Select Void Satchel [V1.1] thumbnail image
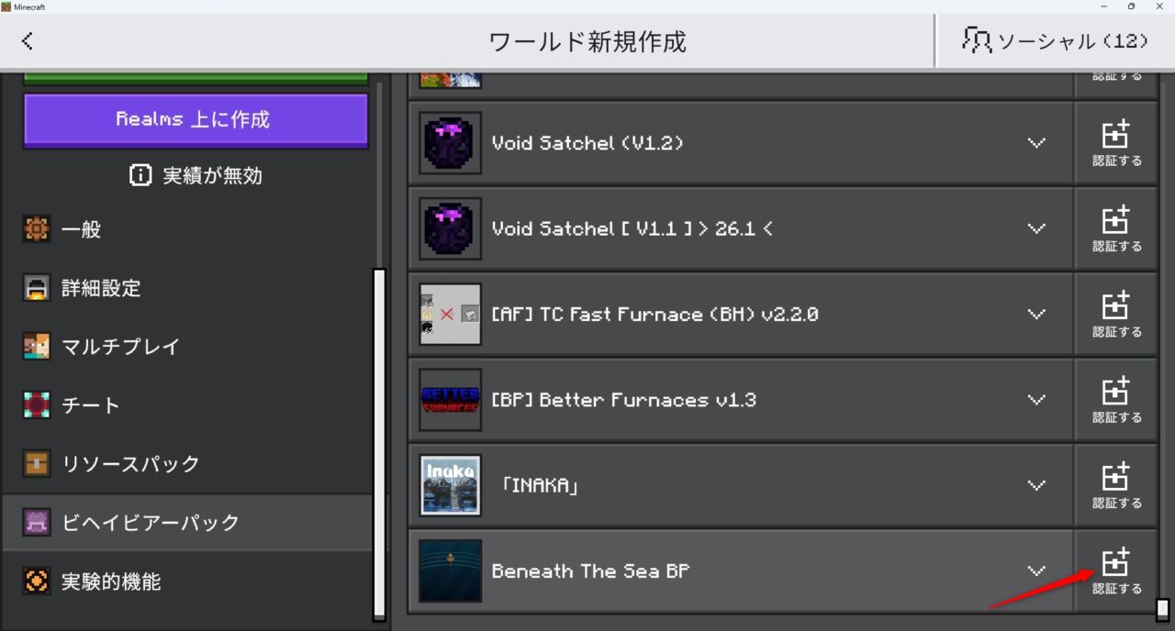 coord(450,228)
